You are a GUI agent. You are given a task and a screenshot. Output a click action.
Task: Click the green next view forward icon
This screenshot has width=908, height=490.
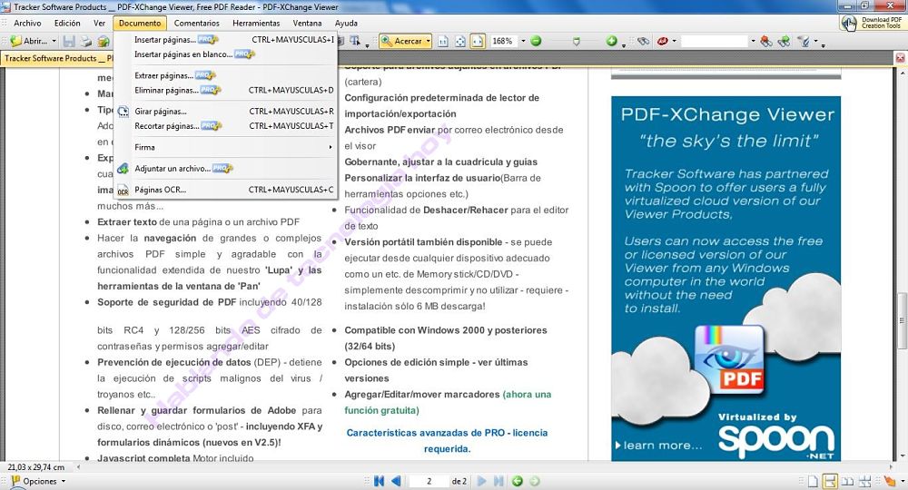point(535,481)
